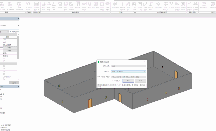This screenshot has width=216, height=131.
Task: Toggle the 自动扣减 checkbox in dialog
Action: [112, 81]
